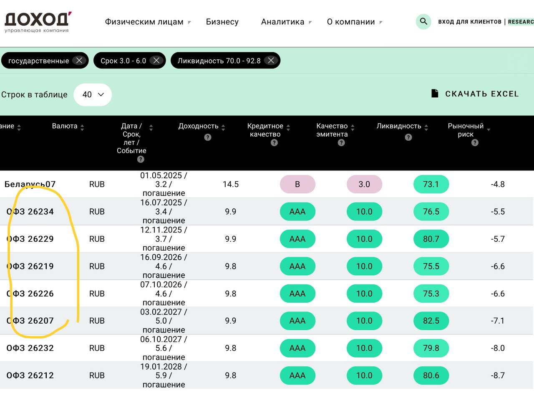534x395 pixels.
Task: Open the rows-per-table 40 dropdown
Action: [x=93, y=94]
